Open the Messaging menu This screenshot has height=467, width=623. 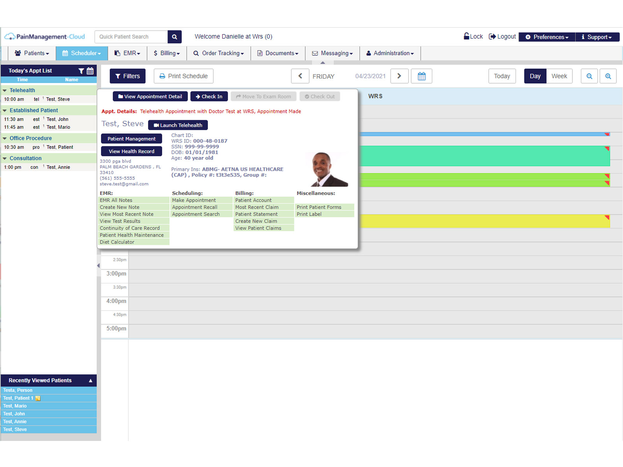click(333, 53)
